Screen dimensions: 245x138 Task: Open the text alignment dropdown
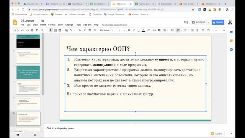click(x=165, y=30)
